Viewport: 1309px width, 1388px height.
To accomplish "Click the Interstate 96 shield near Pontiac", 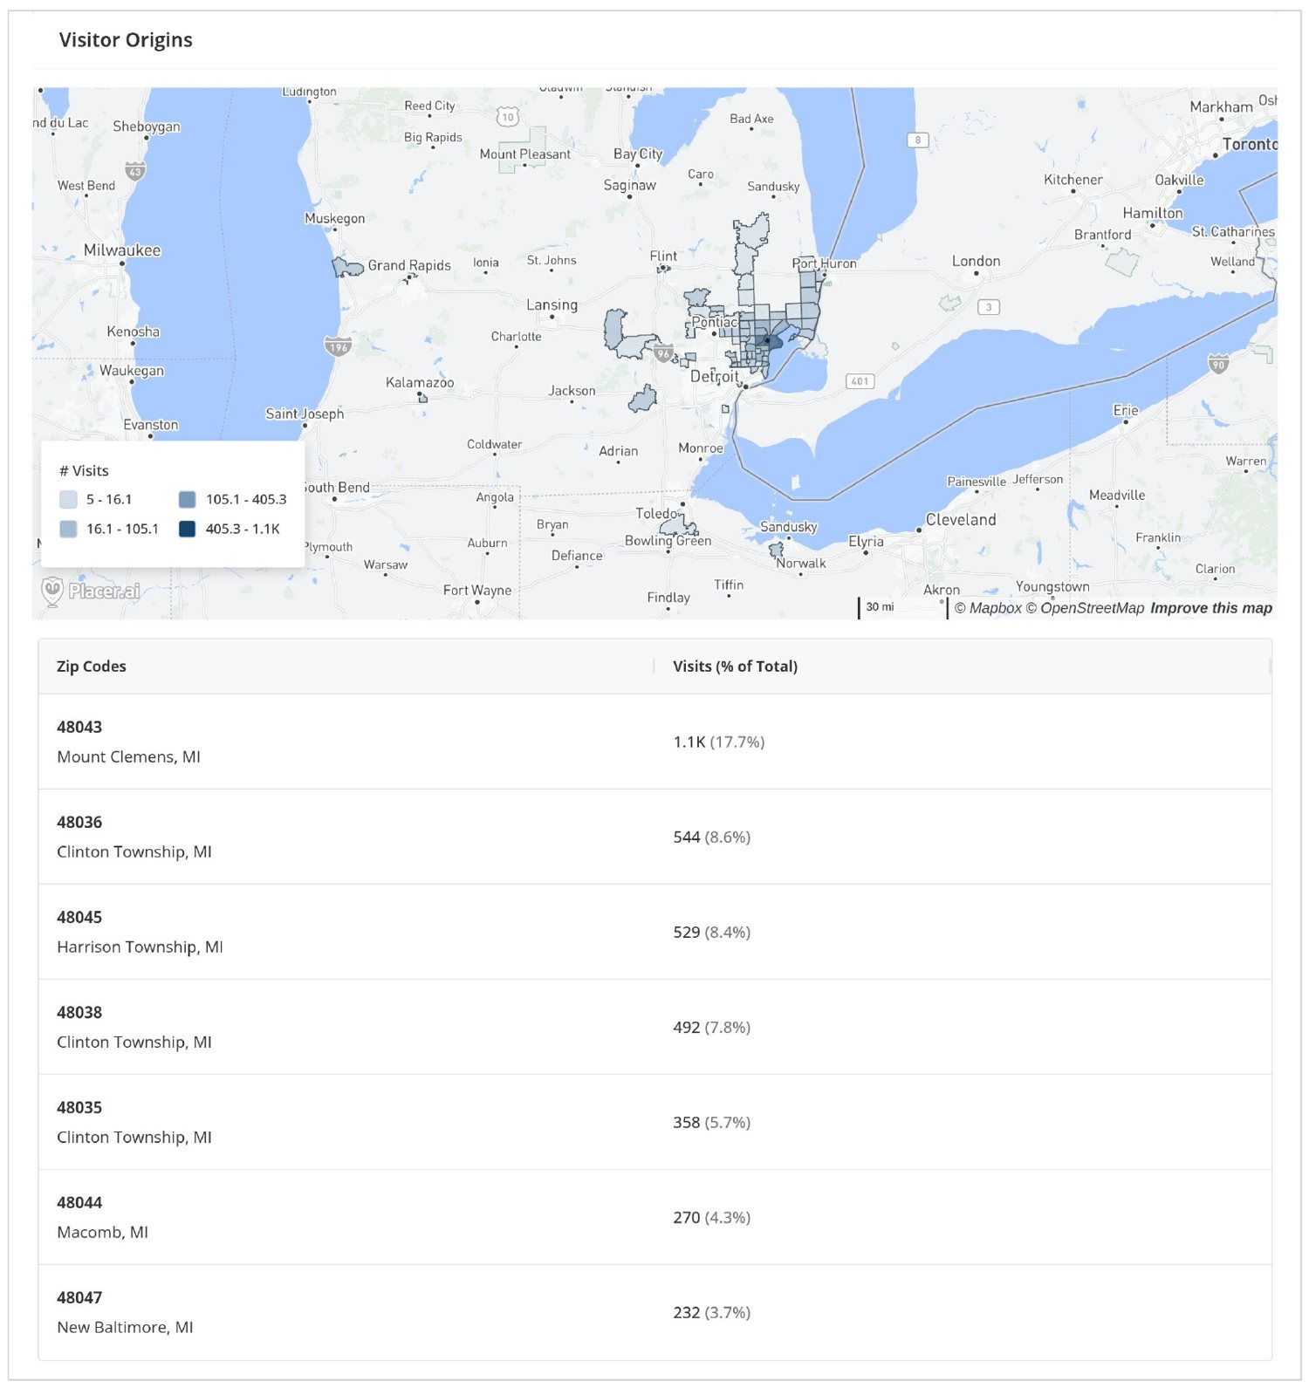I will 663,353.
